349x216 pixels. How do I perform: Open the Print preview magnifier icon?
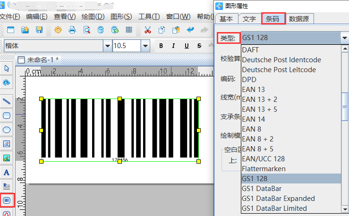coord(86,30)
